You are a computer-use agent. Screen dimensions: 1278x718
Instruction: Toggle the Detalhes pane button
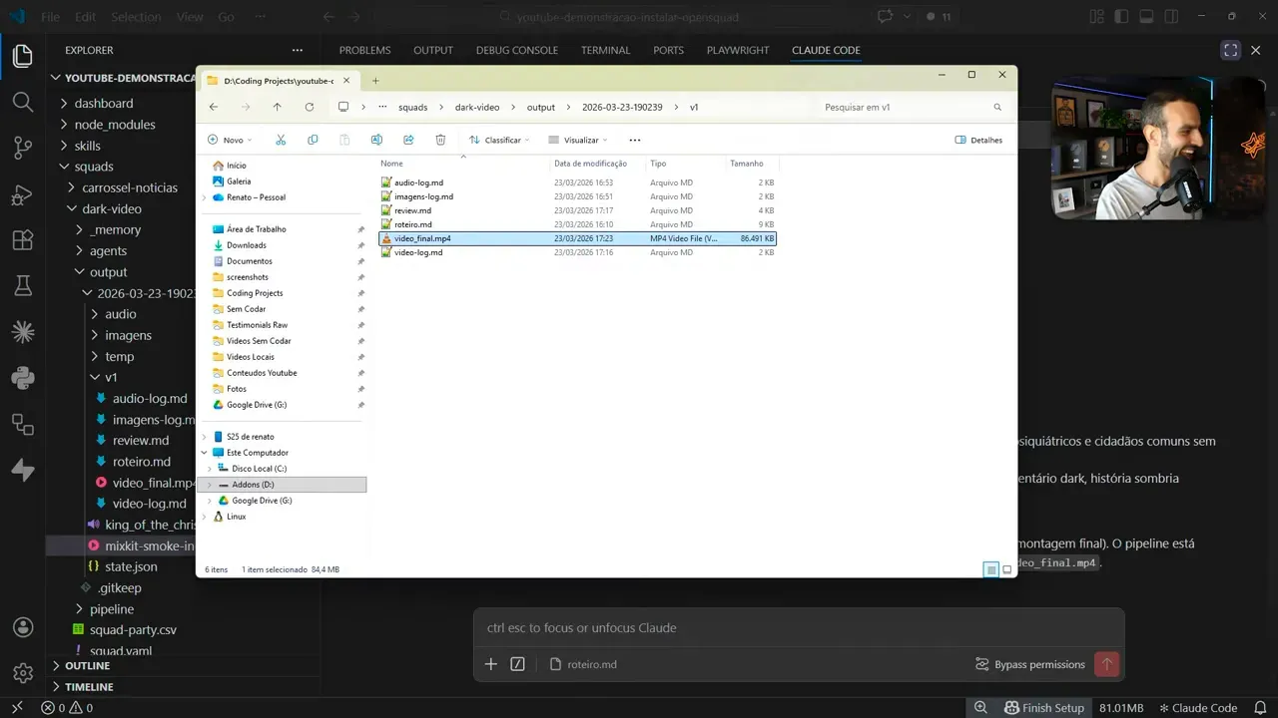point(978,140)
